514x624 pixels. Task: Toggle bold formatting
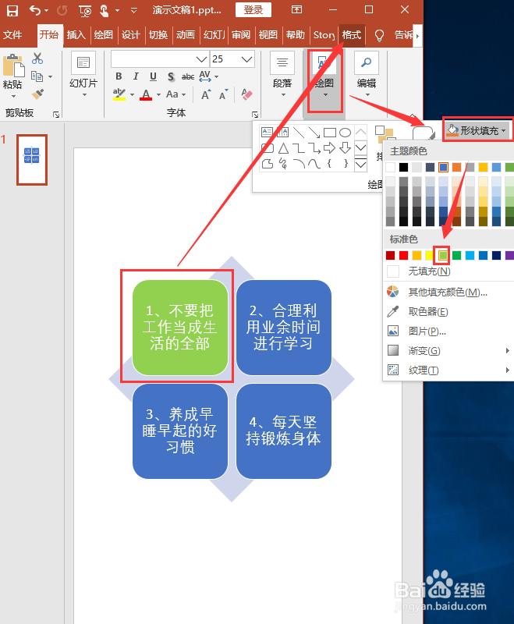(x=119, y=76)
